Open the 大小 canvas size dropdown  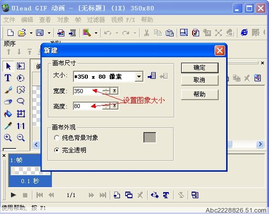[x=139, y=77]
